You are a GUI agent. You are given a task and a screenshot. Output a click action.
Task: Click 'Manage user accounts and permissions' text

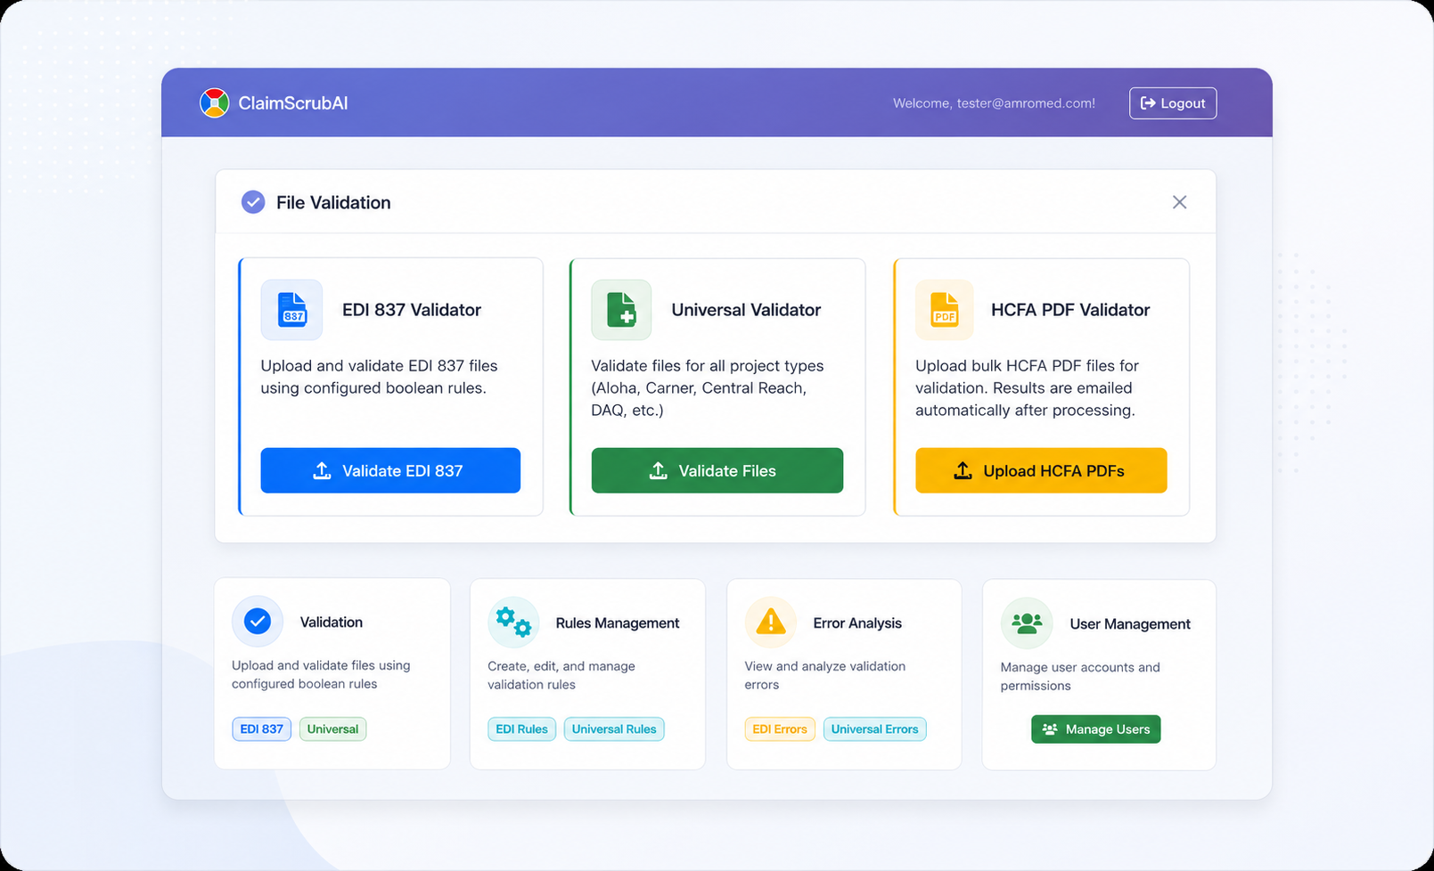1080,676
